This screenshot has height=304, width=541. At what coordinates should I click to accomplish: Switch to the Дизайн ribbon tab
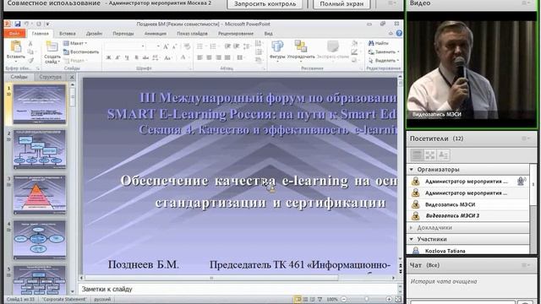point(94,34)
